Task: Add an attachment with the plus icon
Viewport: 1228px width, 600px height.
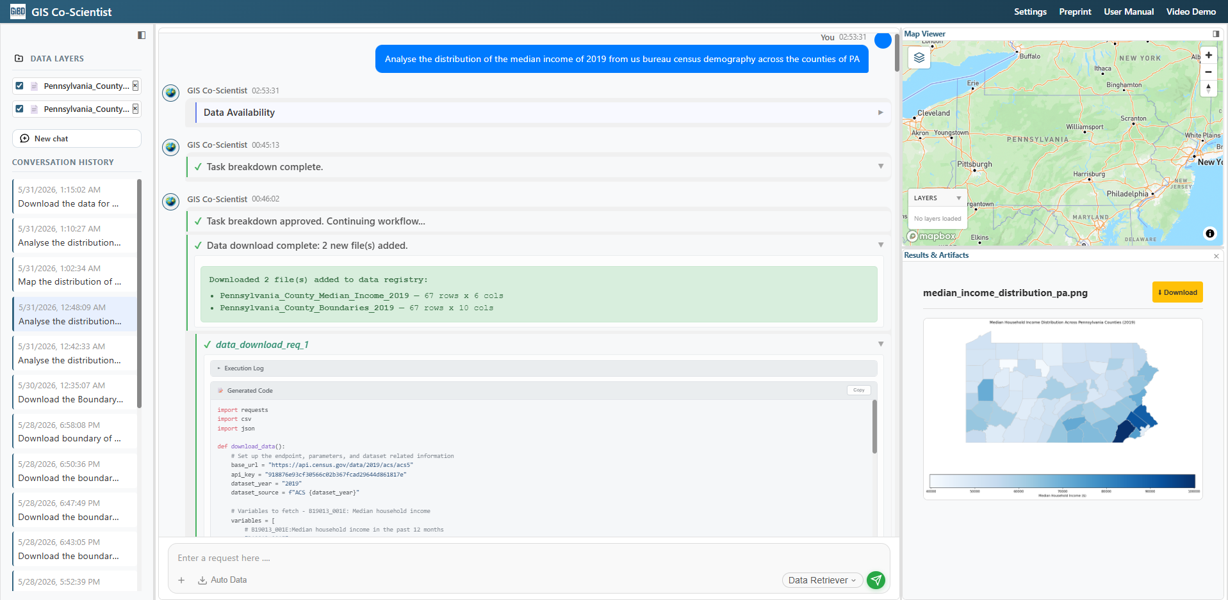Action: coord(182,580)
